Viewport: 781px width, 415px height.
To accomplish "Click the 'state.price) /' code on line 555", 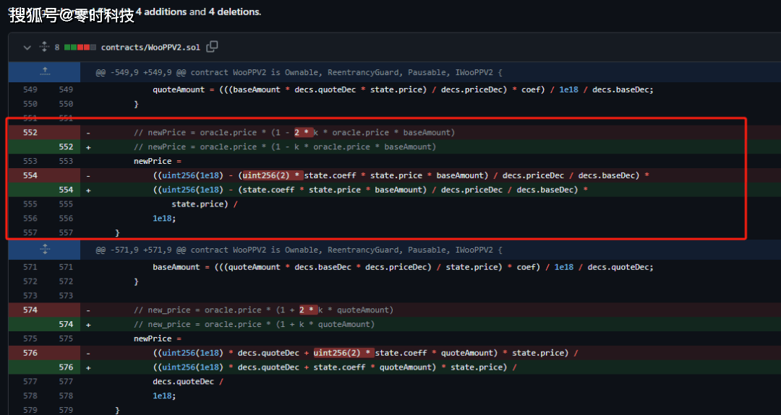I will pos(205,204).
